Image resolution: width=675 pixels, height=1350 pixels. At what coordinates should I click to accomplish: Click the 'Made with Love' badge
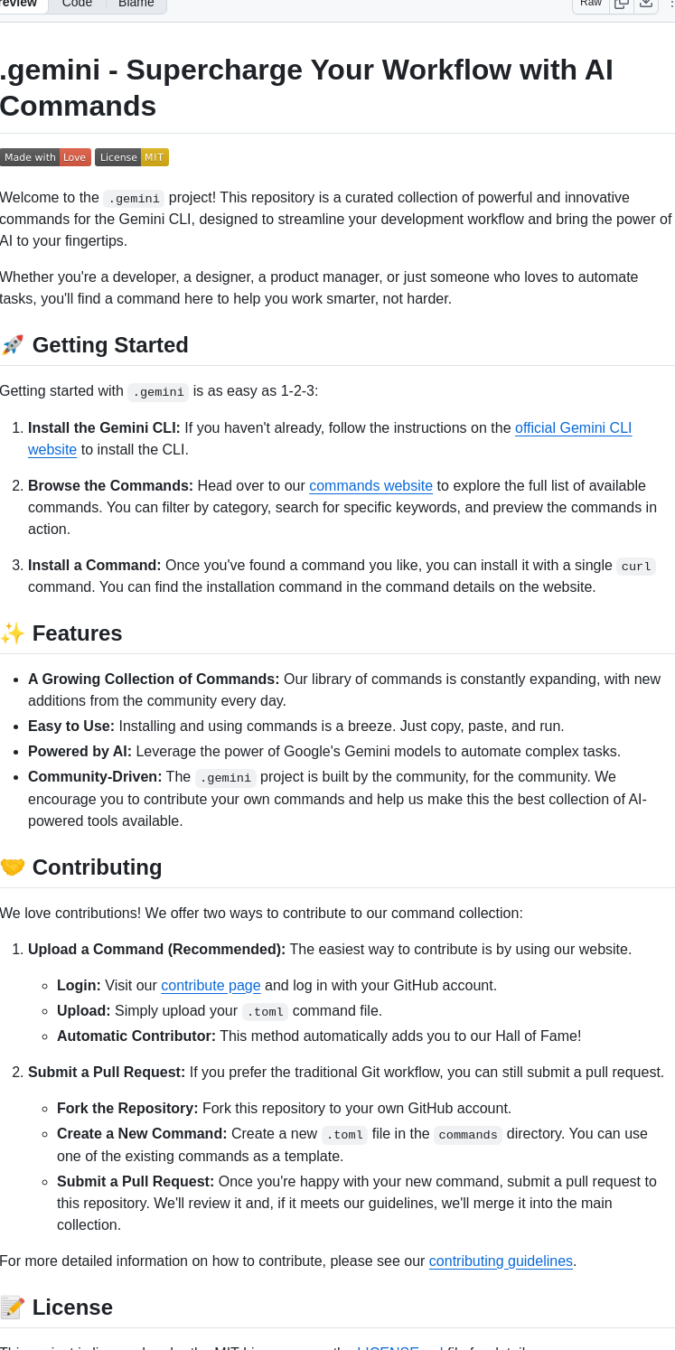[45, 156]
